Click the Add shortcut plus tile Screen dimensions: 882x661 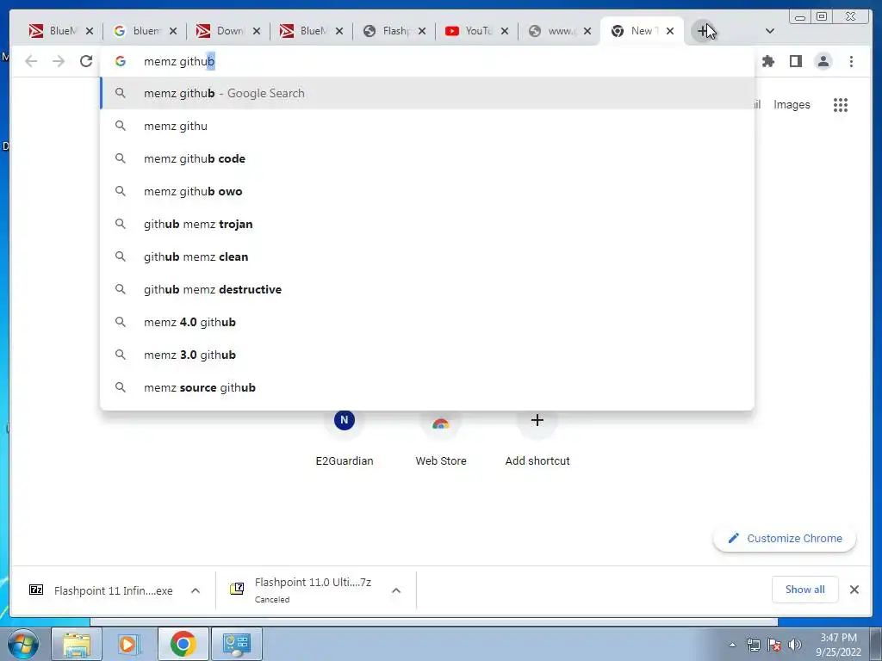(x=537, y=438)
